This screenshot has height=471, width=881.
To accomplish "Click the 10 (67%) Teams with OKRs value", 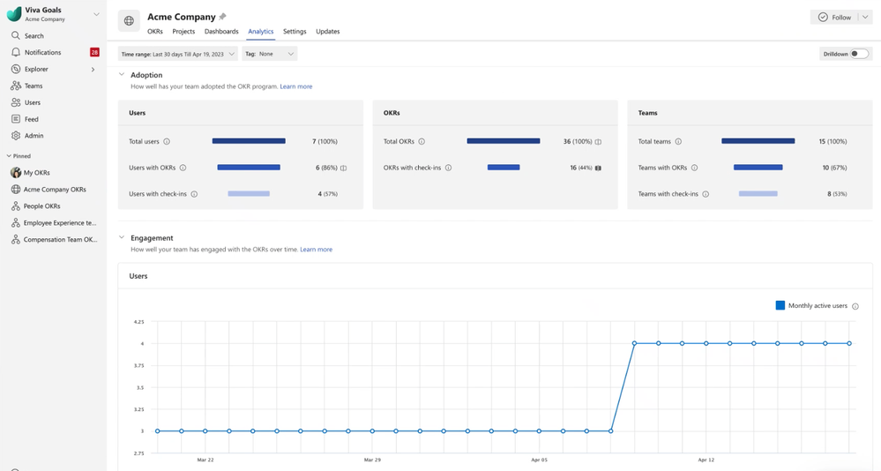I will click(x=834, y=168).
